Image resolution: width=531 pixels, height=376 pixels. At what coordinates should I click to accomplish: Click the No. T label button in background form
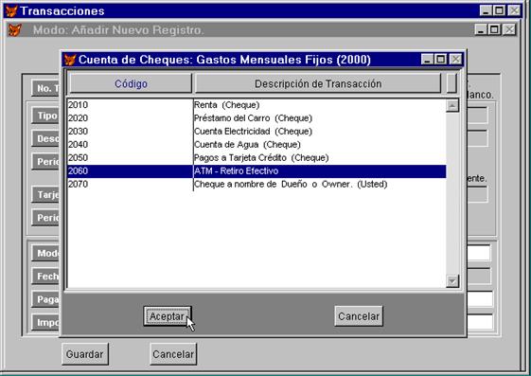point(46,88)
